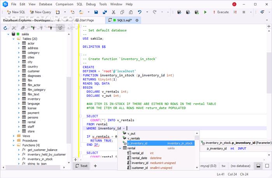Click the New Query toolbar button
This screenshot has height=178, width=272.
pos(40,12)
